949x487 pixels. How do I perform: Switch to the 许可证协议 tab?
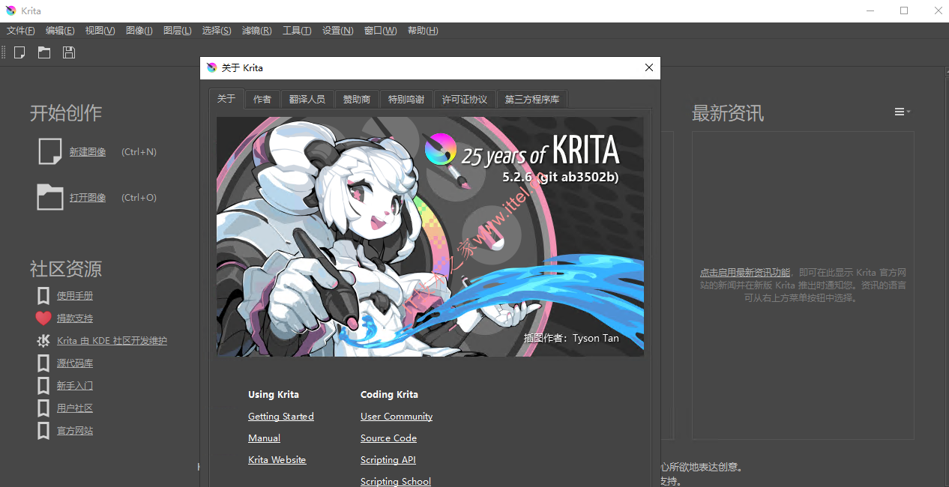pyautogui.click(x=465, y=100)
